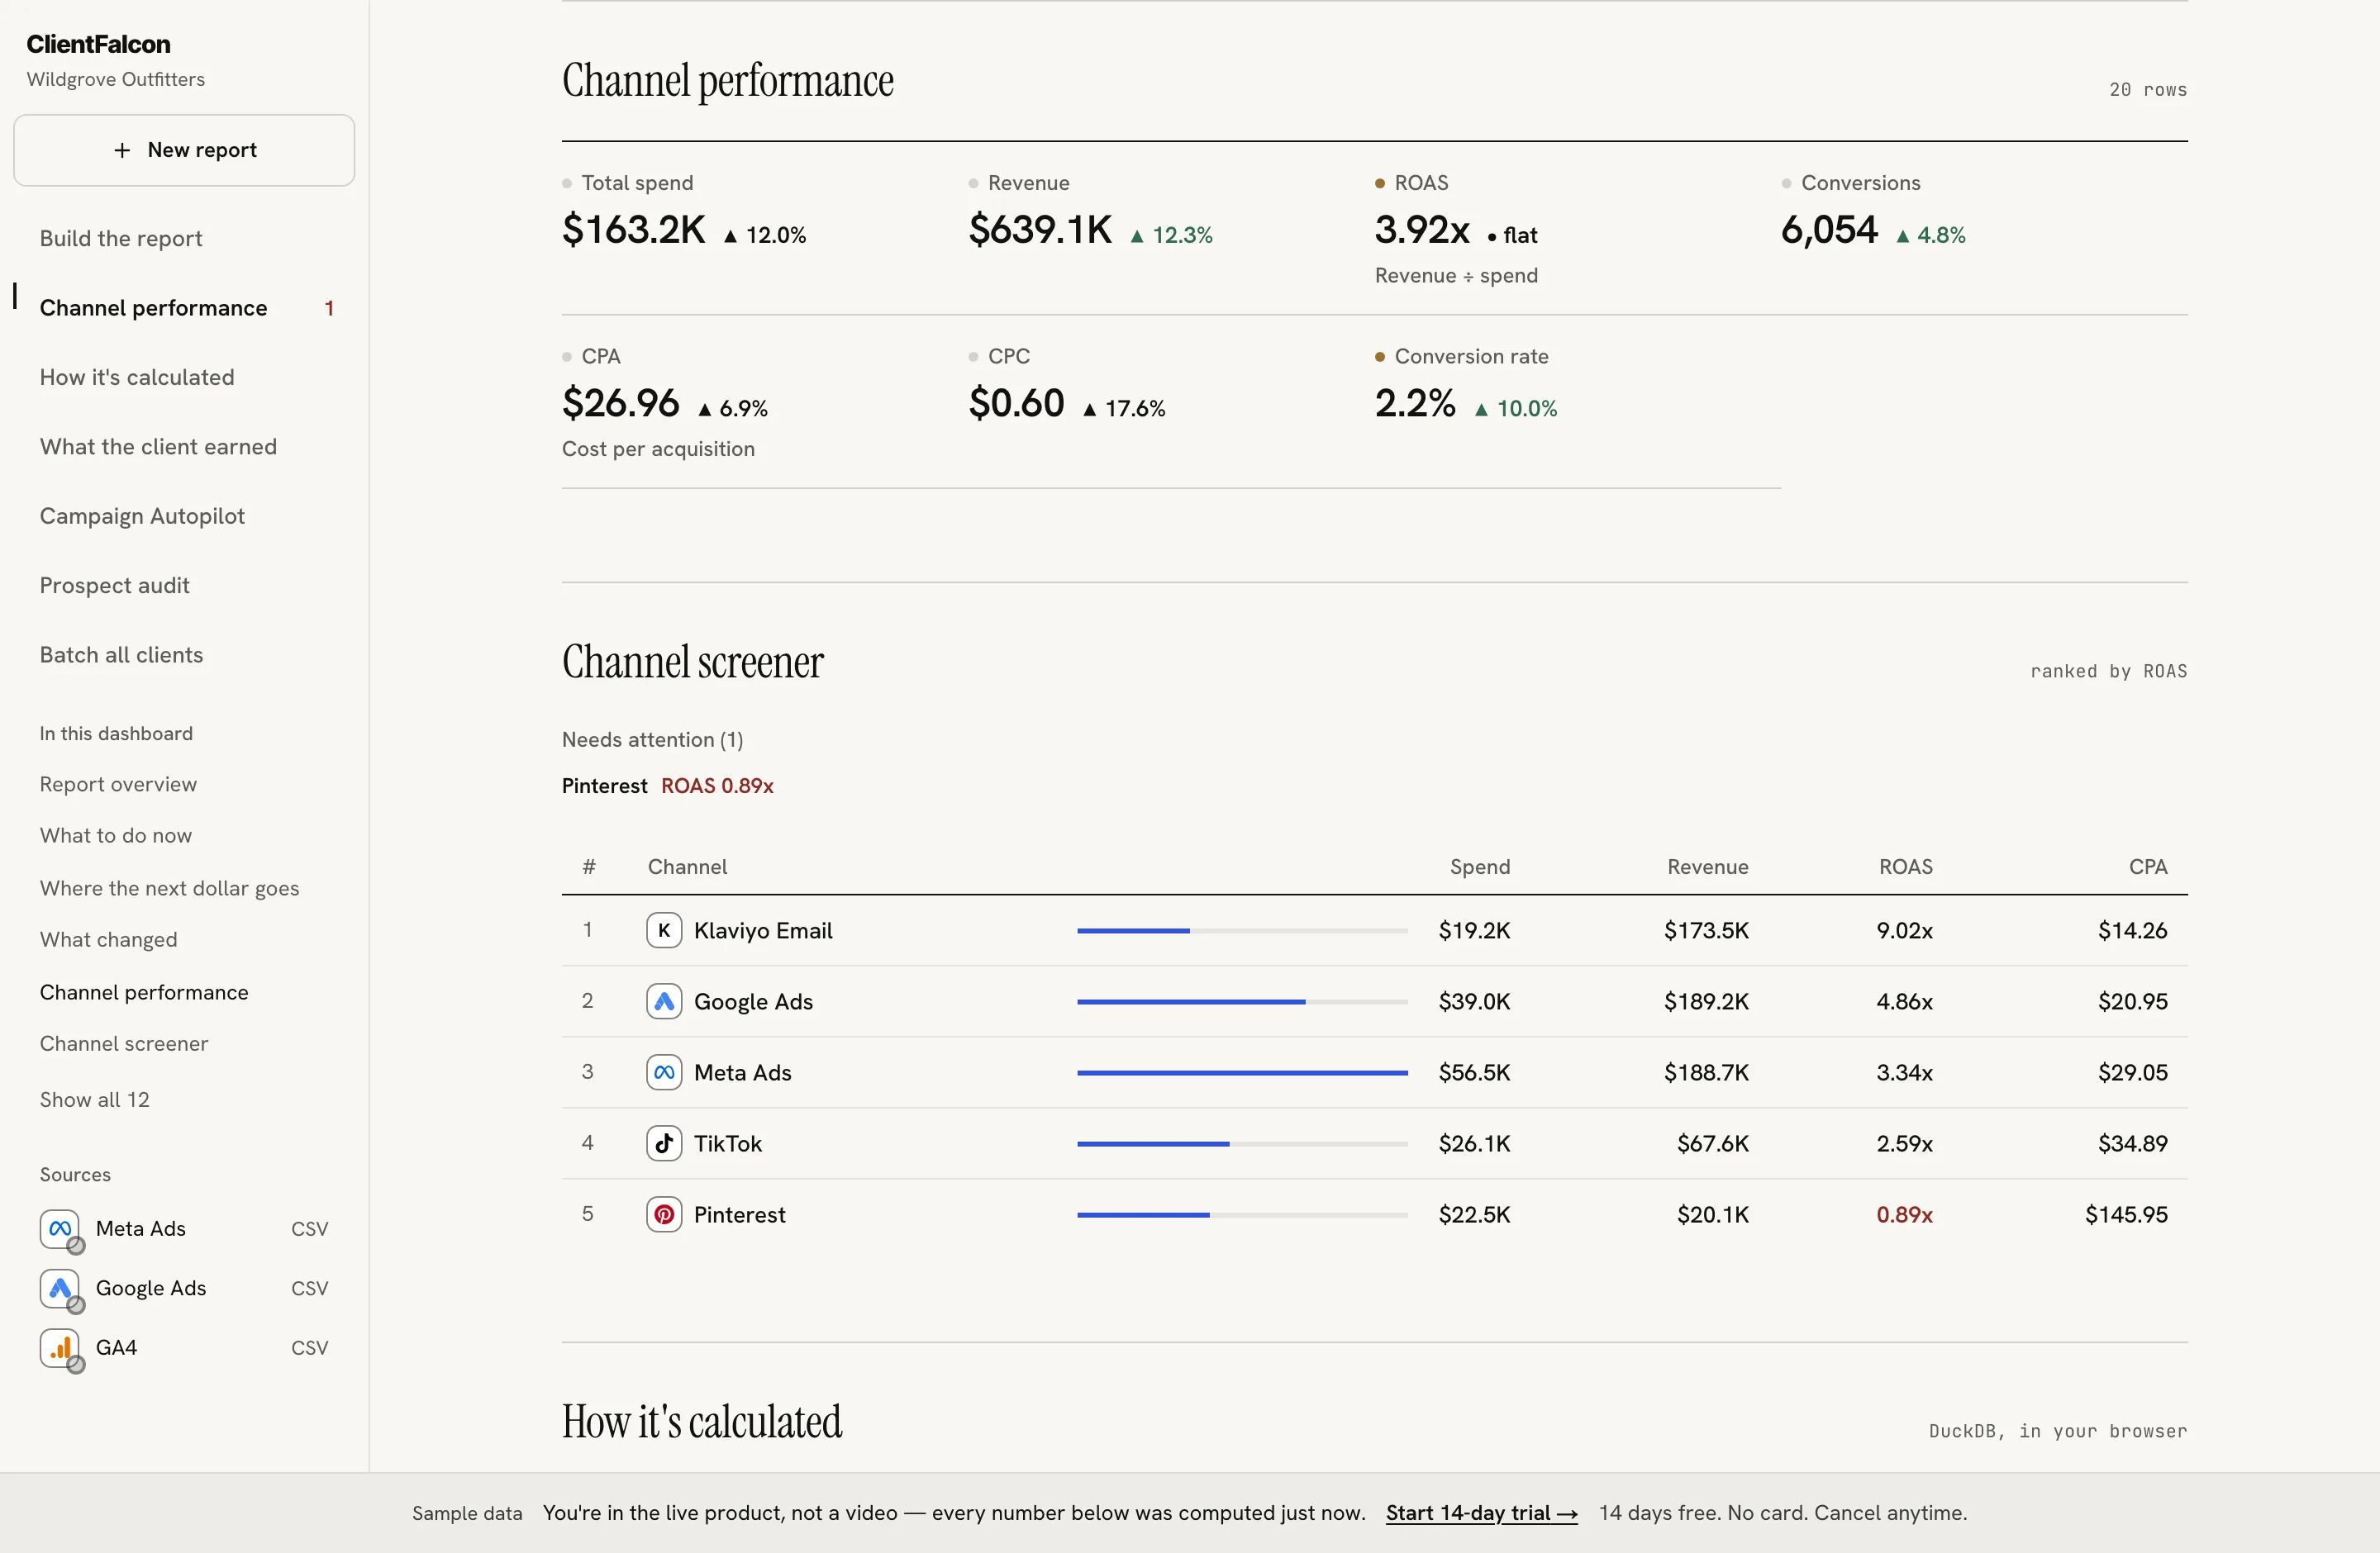The height and width of the screenshot is (1553, 2380).
Task: Click the Channel column header
Action: tap(687, 867)
